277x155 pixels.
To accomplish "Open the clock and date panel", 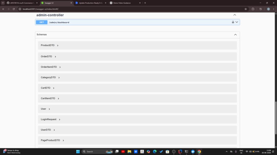I will 266,152.
